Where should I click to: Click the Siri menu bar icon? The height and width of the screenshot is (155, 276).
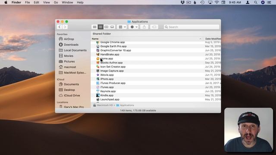coord(263,3)
